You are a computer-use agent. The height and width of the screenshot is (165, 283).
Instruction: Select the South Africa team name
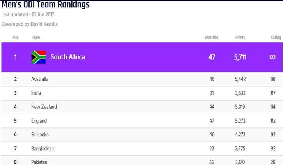[68, 57]
